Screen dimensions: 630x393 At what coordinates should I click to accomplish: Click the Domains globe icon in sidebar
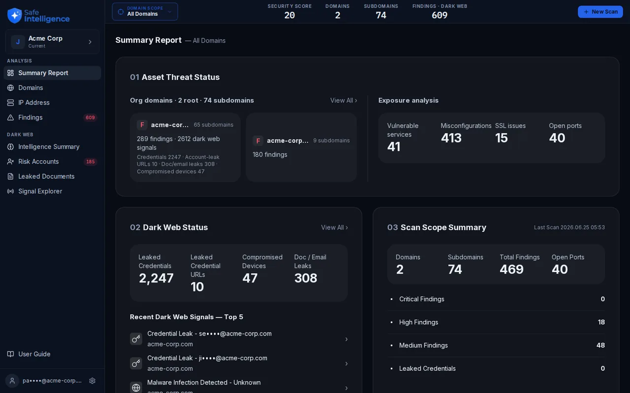coord(10,87)
